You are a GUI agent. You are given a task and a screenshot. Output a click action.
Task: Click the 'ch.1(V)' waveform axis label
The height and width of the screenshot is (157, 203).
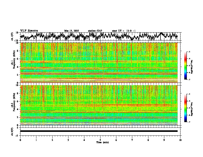point(12,36)
